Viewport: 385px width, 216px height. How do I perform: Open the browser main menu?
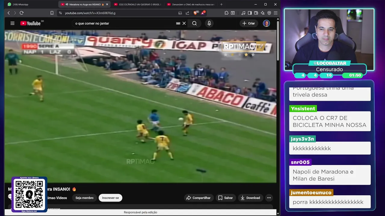click(x=276, y=13)
